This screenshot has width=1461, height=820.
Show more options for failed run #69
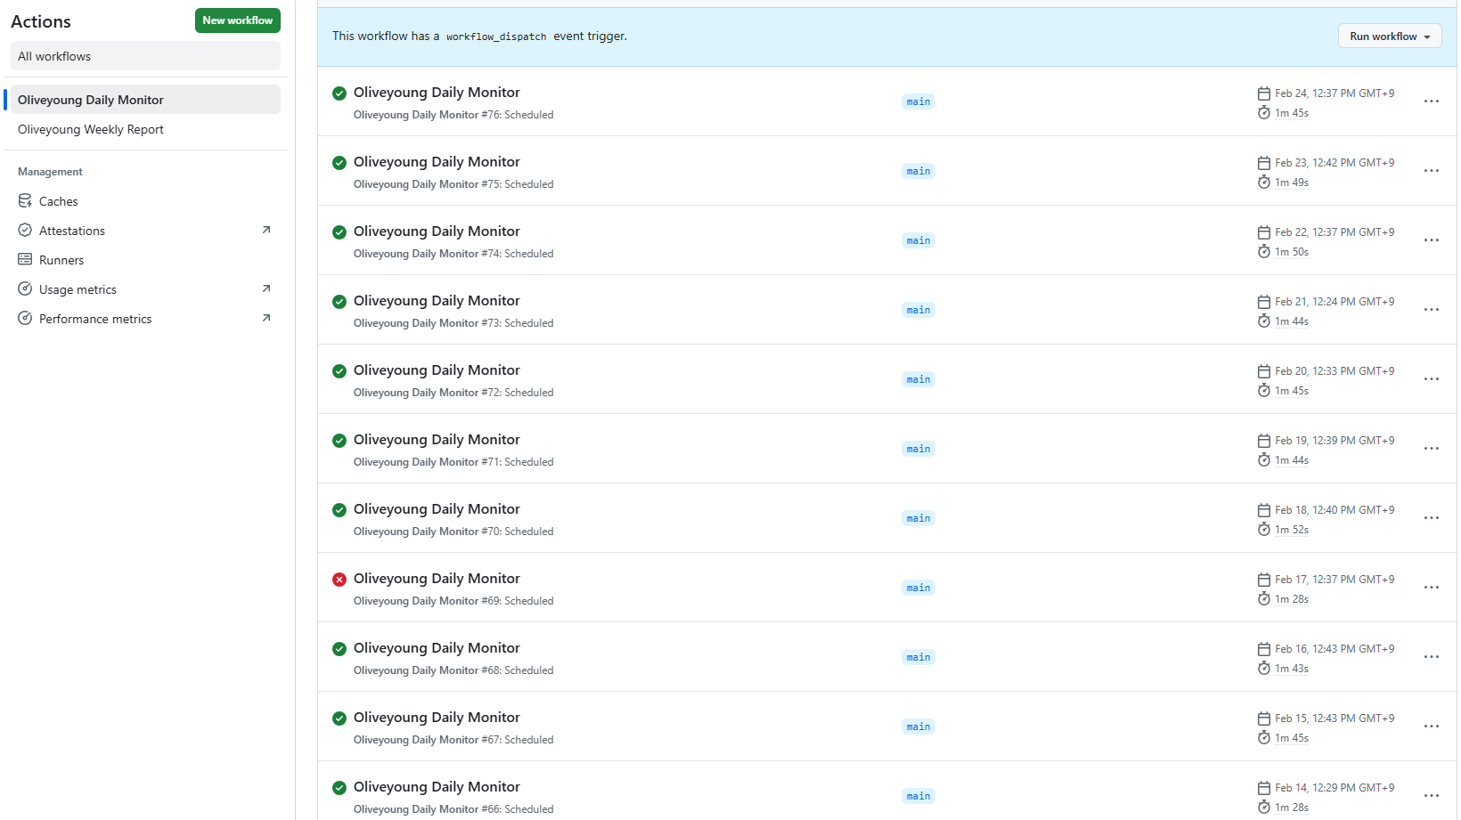(1431, 588)
